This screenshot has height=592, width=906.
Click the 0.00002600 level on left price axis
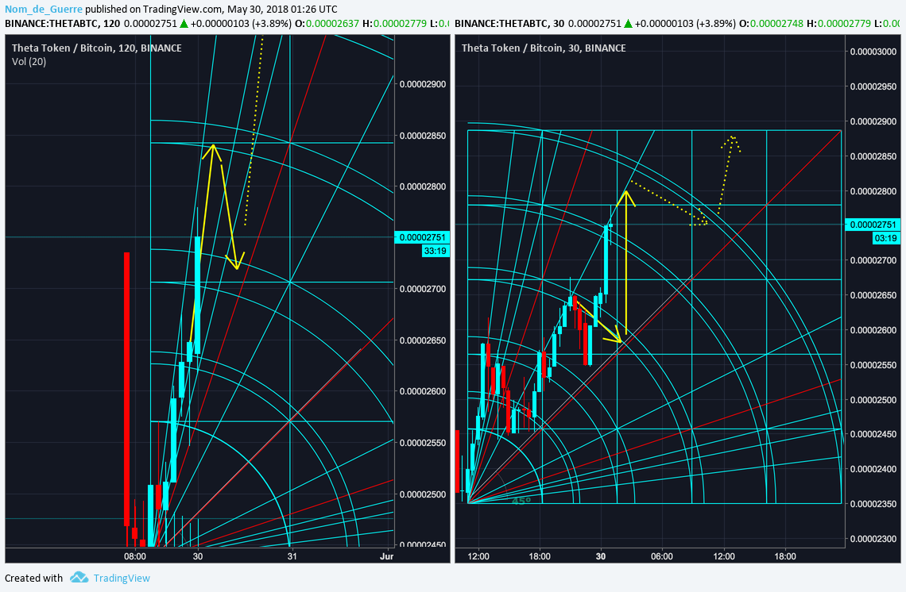click(423, 391)
